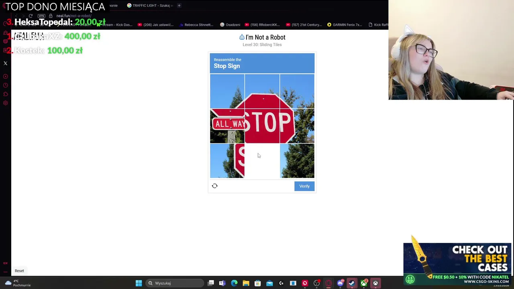Launch Microsoft Edge from the taskbar
The image size is (514, 289).
(234, 283)
